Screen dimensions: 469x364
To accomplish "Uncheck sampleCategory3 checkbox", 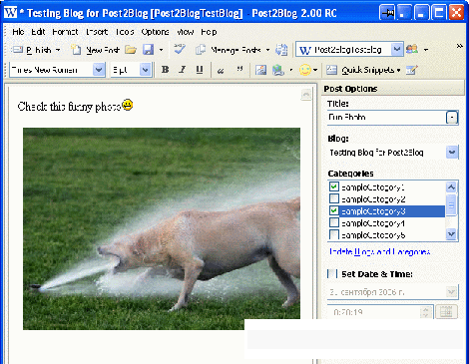I will click(334, 210).
